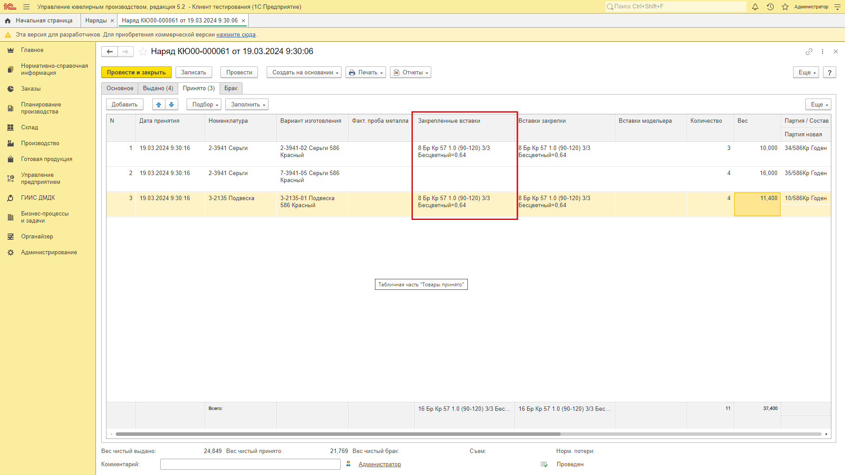Open the title bar options dropdown arrow

pos(838,7)
